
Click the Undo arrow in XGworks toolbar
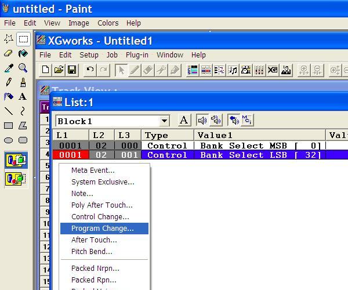click(x=90, y=70)
